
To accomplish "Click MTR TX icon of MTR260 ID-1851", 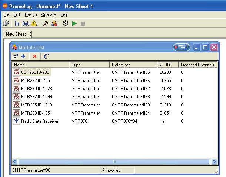I will coord(16,113).
